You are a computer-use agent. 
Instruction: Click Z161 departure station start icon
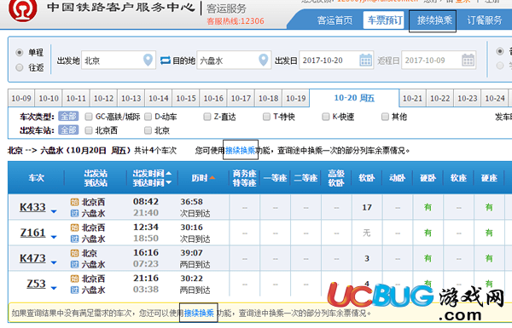click(74, 227)
